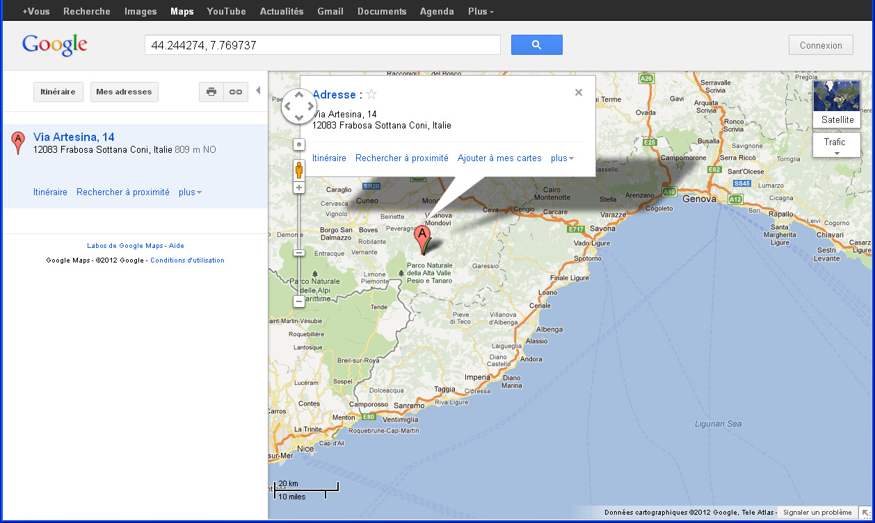Click Signaler un problème
The height and width of the screenshot is (523, 875).
coord(817,513)
